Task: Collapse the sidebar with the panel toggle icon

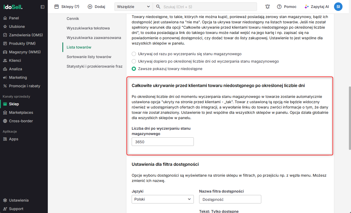Action: [42, 7]
